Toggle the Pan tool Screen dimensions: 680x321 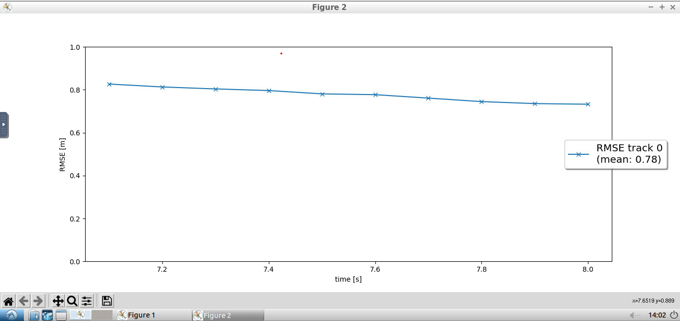(57, 301)
